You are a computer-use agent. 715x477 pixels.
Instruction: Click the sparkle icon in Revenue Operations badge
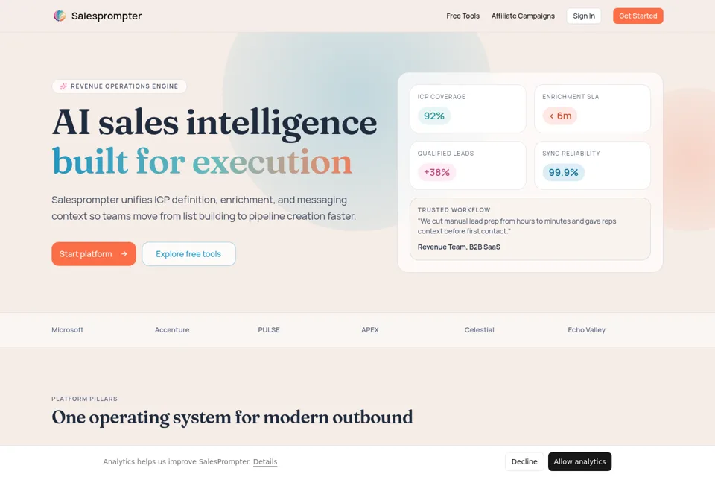pos(63,86)
